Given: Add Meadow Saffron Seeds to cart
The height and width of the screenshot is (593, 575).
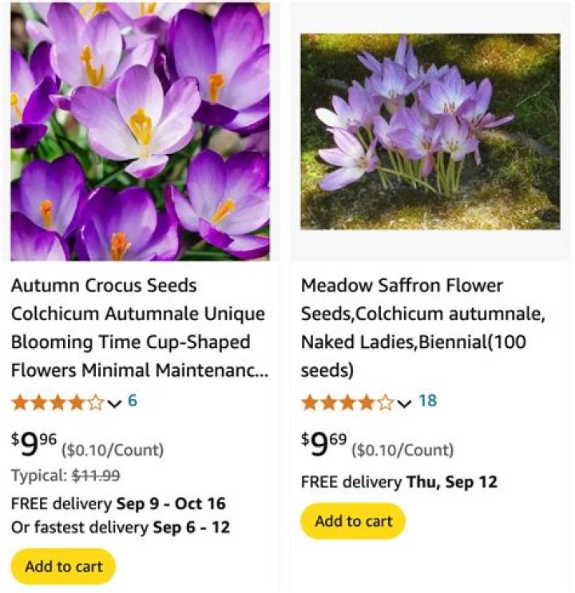Looking at the screenshot, I should coord(353,521).
